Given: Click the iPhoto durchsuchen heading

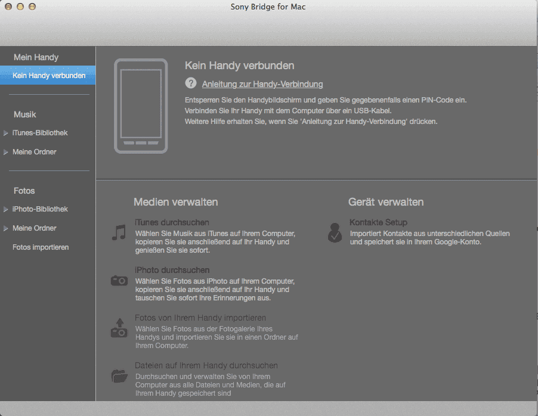Looking at the screenshot, I should (172, 270).
